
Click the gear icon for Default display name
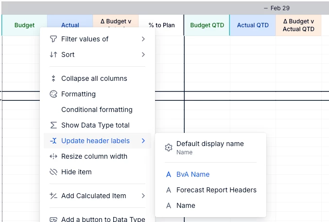(169, 148)
